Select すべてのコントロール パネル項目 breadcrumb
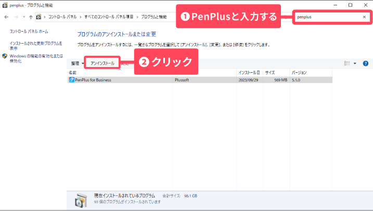The height and width of the screenshot is (211, 373). 109,17
